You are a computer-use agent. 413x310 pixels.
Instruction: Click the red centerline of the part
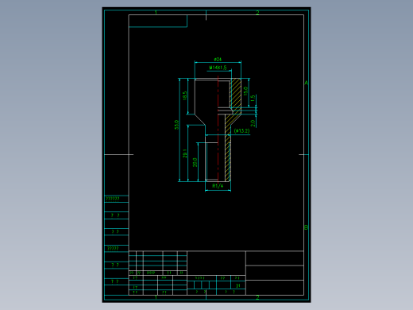[x=218, y=129]
